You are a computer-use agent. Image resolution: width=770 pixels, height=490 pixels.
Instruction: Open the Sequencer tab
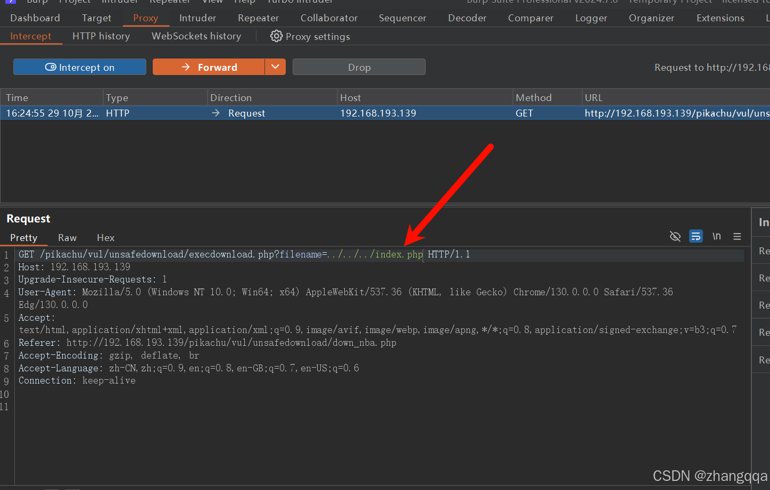(x=402, y=18)
